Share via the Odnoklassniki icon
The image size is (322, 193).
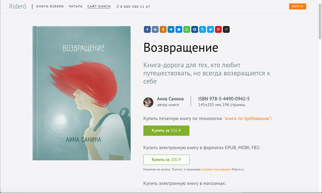pos(163,29)
